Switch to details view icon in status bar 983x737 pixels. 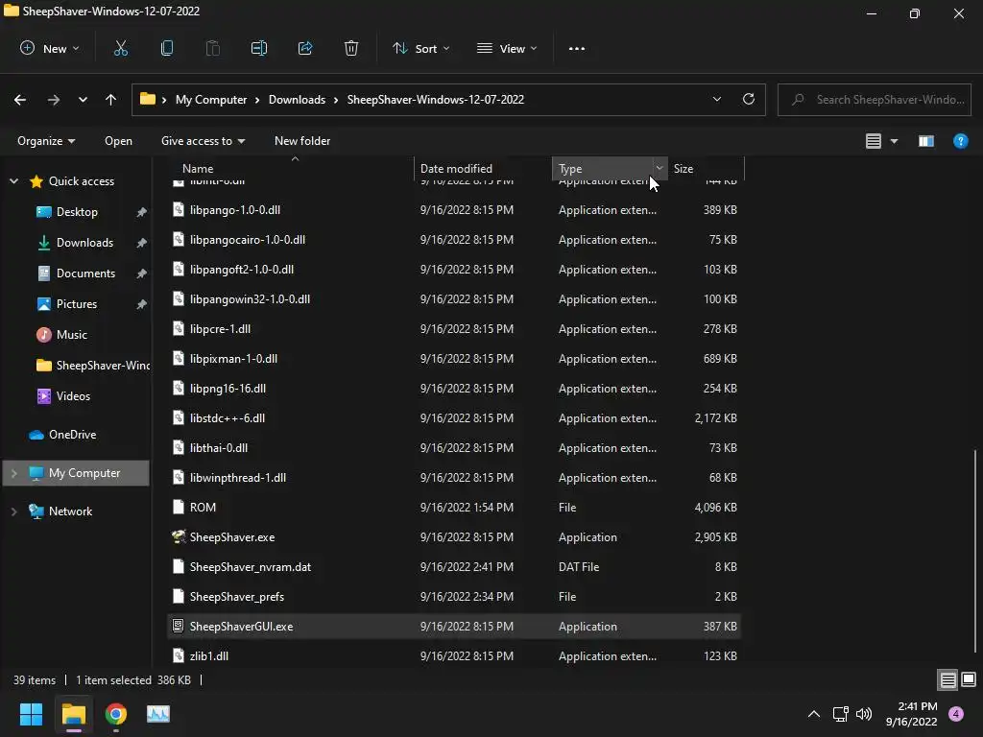pos(947,679)
